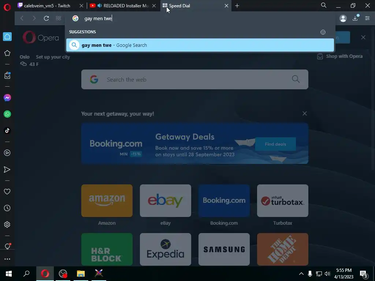Click the Oslo weather 43 F widget

point(29,60)
